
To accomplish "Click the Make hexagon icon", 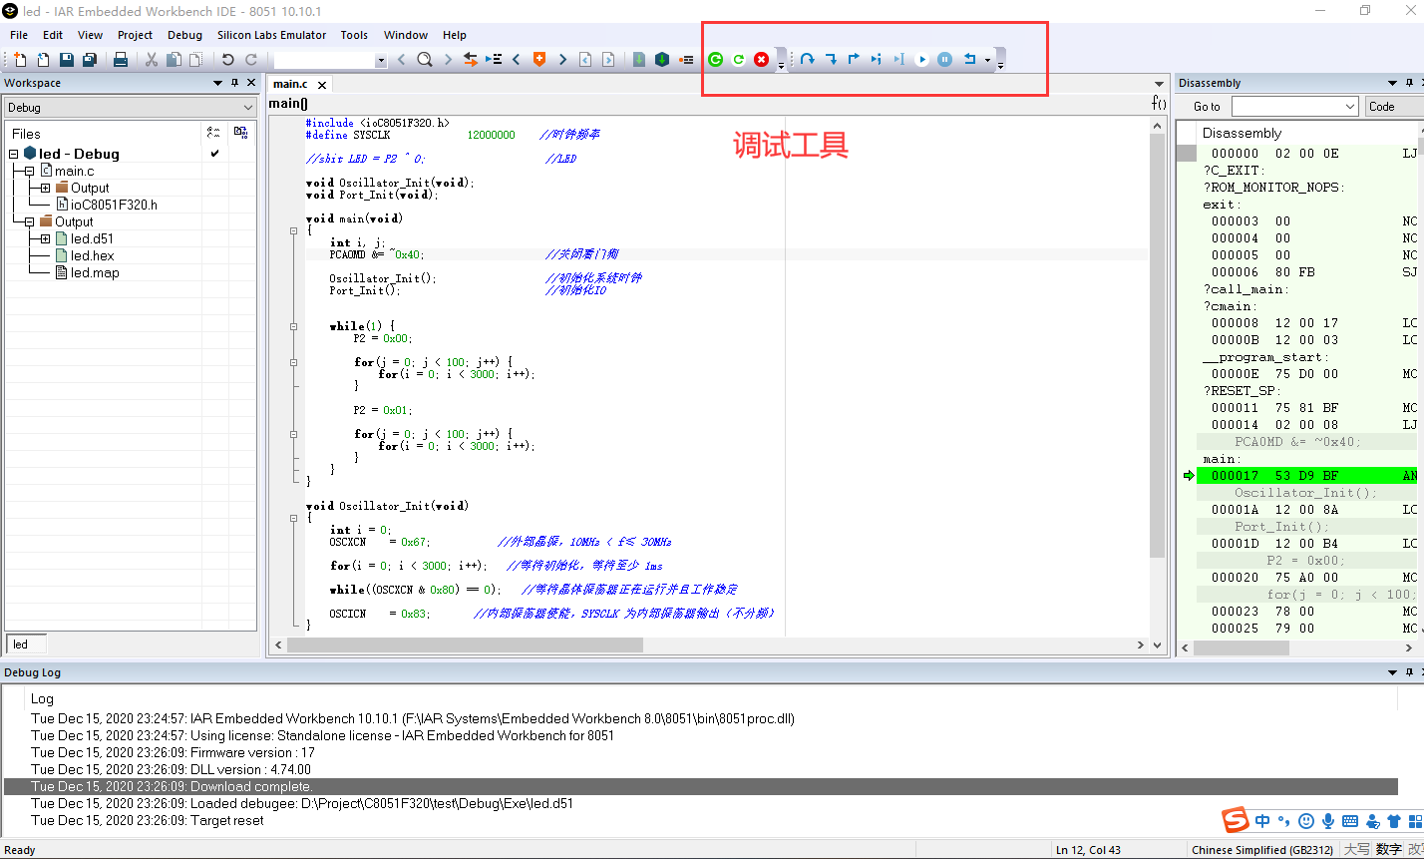I will [662, 60].
